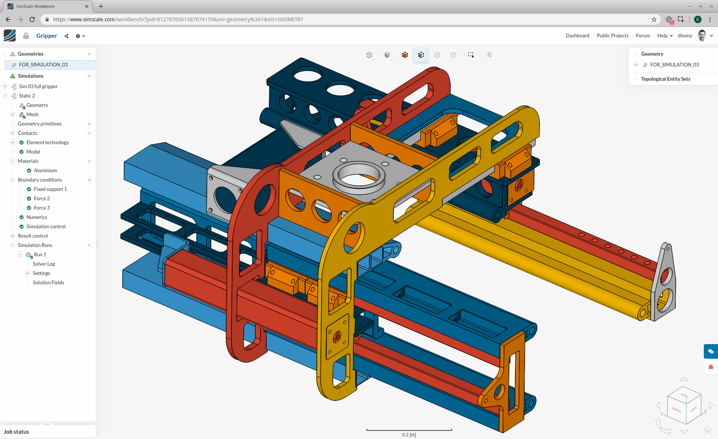The height and width of the screenshot is (439, 718).
Task: Open the Help dropdown menu
Action: [x=664, y=35]
